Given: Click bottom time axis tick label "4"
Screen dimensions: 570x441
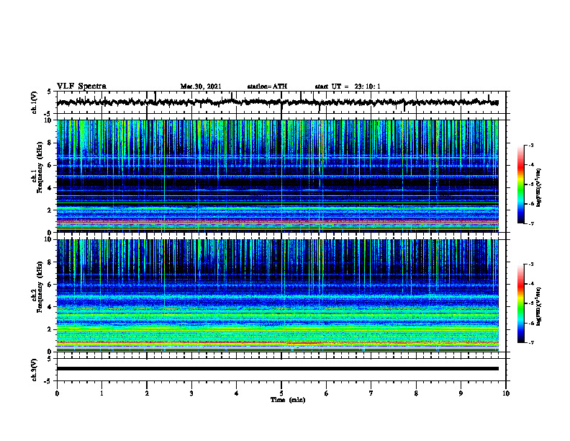Looking at the screenshot, I should [x=237, y=393].
